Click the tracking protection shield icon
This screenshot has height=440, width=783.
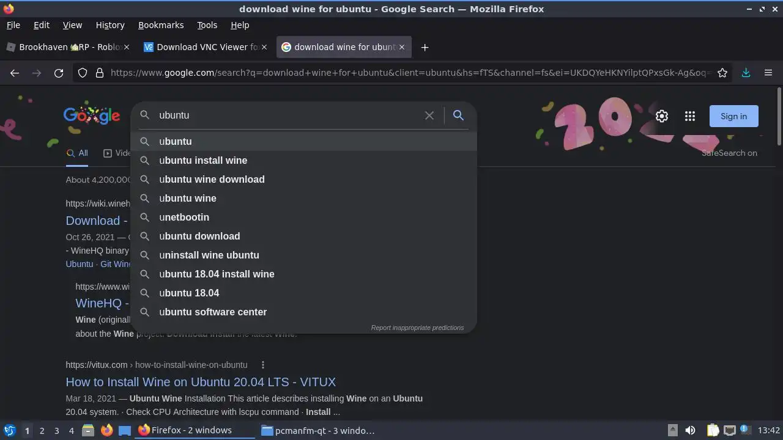(83, 73)
